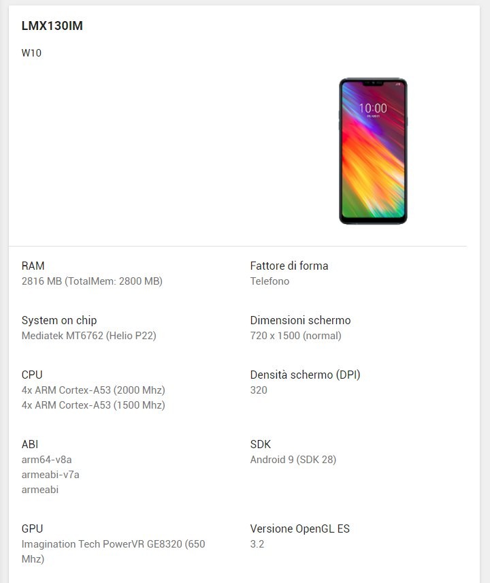Click the LG W10 phone image
The width and height of the screenshot is (490, 583).
(373, 151)
